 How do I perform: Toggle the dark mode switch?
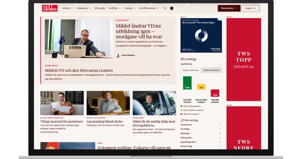pyautogui.click(x=173, y=8)
